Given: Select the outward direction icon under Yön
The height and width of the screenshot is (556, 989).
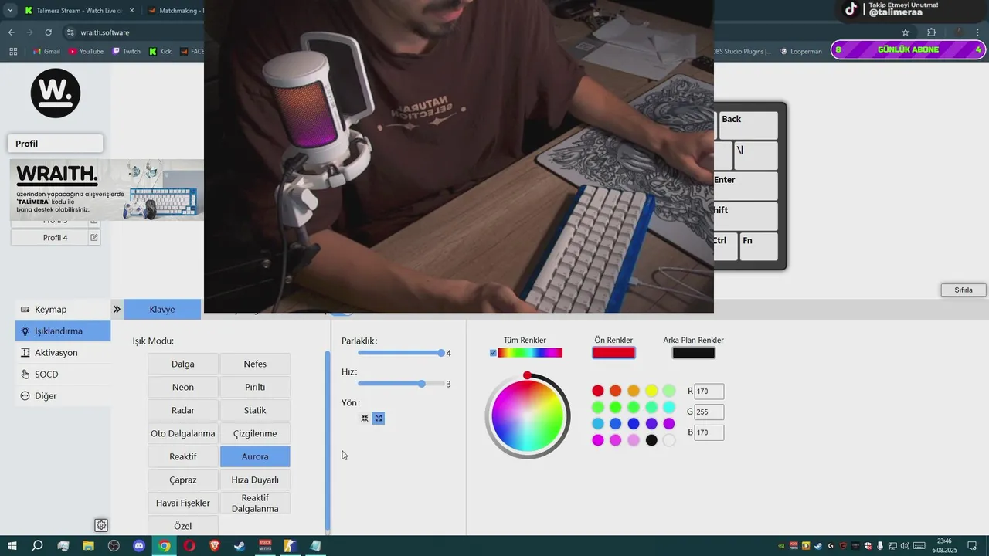Looking at the screenshot, I should tap(378, 418).
